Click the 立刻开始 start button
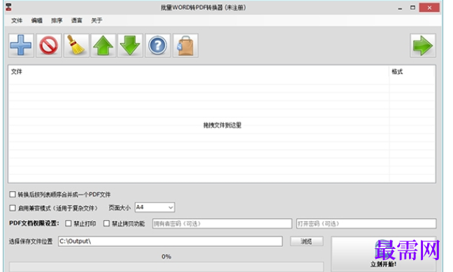 point(383,254)
